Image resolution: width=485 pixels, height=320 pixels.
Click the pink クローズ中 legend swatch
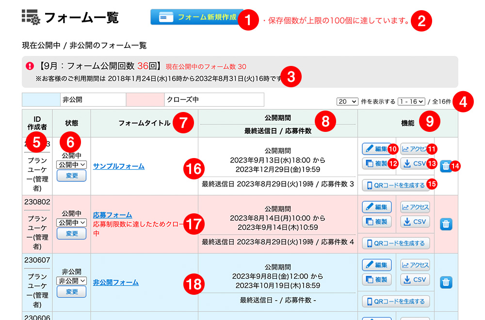145,100
